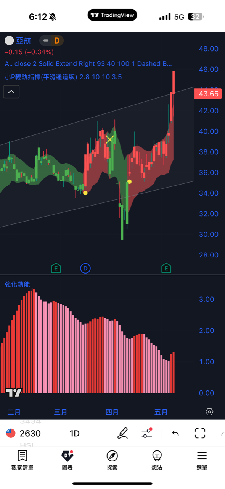
Task: Select the 強化動能 indicator label
Action: click(17, 284)
